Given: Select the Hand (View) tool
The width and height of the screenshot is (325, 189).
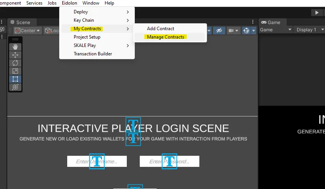Looking at the screenshot, I should tap(15, 47).
